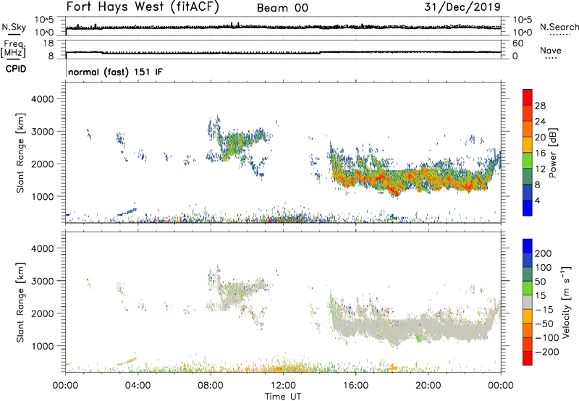The width and height of the screenshot is (579, 401).
Task: Click the '60' tick on the Nave axis
Action: click(x=517, y=43)
